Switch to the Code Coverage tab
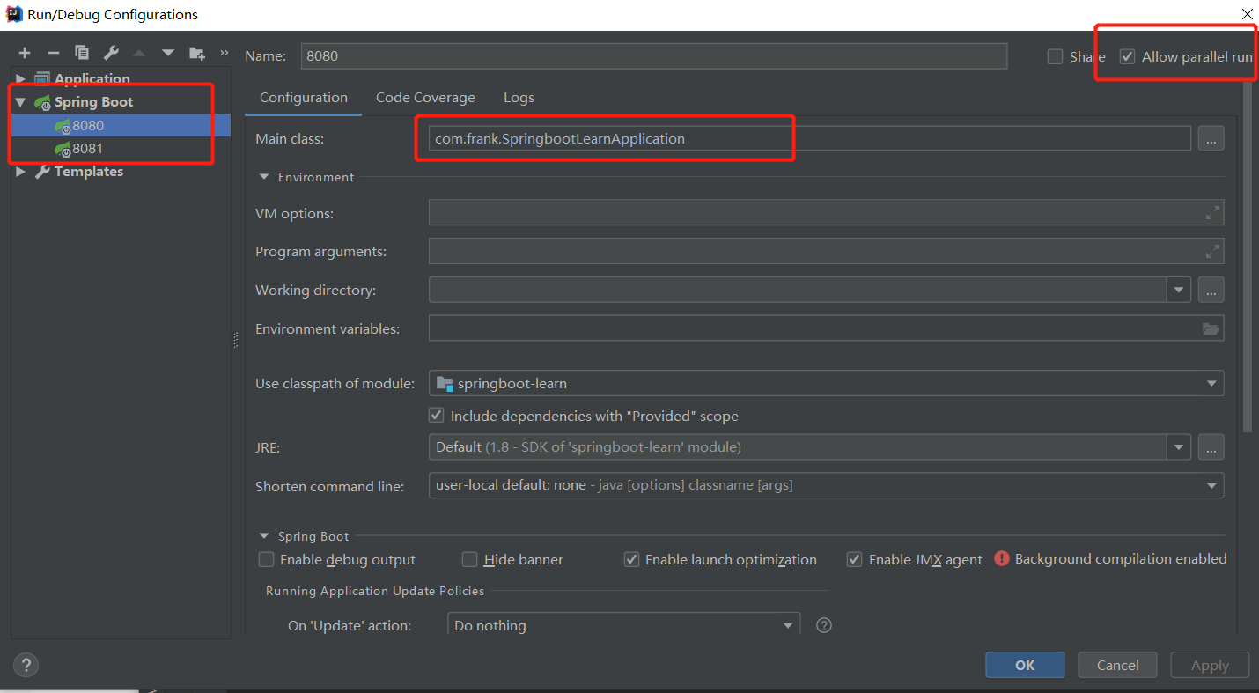 tap(425, 98)
